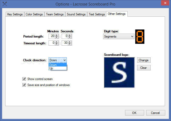Click the lacrosse sticks app icon in title bar
171x121 pixels.
point(5,4)
